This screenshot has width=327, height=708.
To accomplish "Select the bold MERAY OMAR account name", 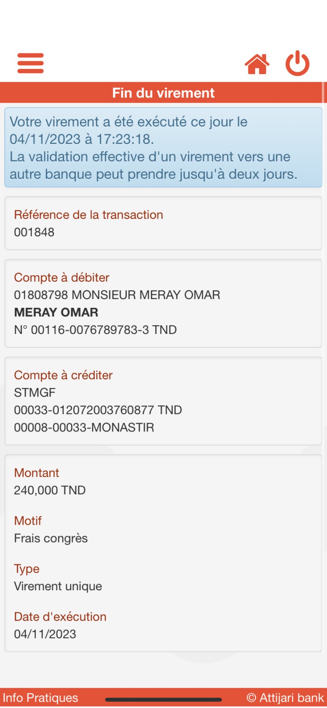I will coord(56,313).
